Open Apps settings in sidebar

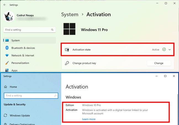pyautogui.click(x=14, y=70)
